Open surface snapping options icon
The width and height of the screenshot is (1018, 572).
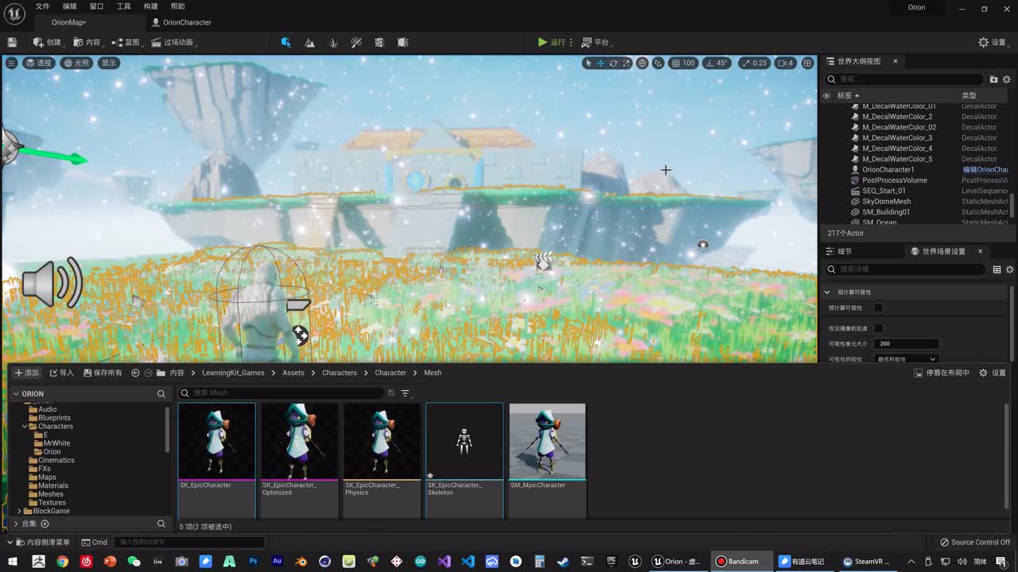(x=659, y=63)
